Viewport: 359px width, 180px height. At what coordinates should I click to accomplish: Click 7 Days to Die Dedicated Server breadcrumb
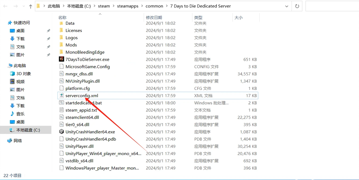tap(201, 6)
